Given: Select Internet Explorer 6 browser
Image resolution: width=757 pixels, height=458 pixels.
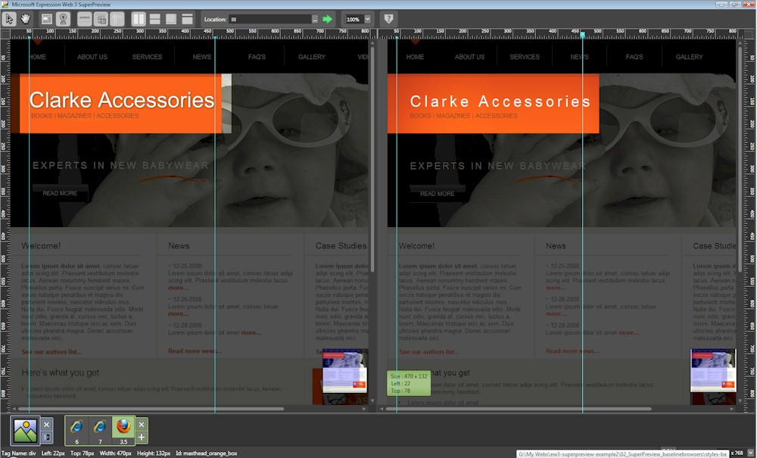Looking at the screenshot, I should click(x=76, y=431).
